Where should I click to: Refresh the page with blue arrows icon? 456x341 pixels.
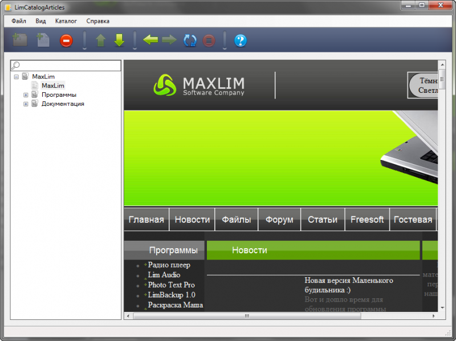coord(190,40)
